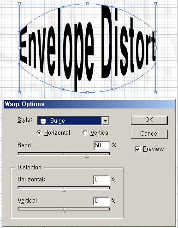Click the Bend percentage input field

point(102,145)
